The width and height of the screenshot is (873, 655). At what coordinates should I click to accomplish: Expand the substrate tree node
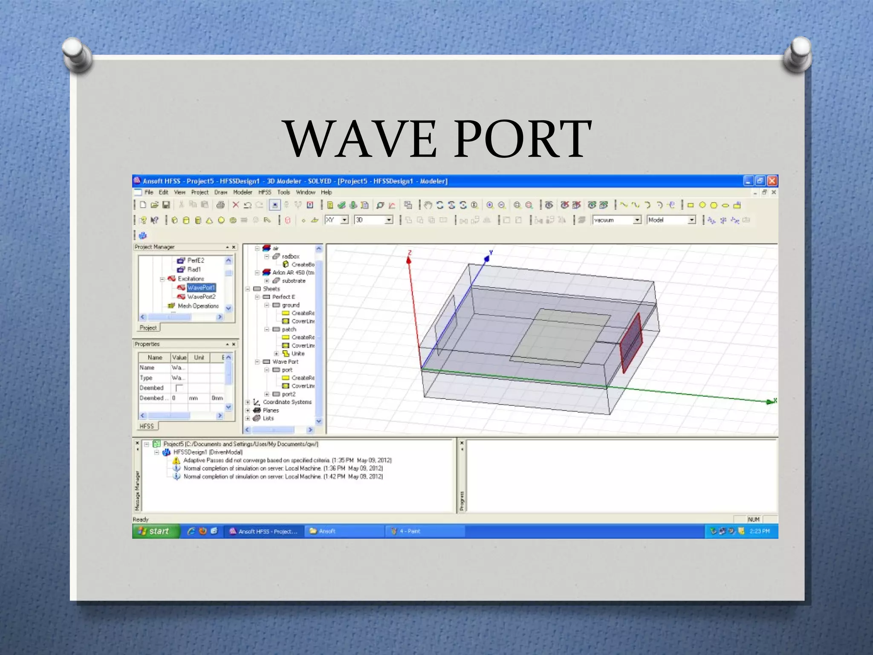point(267,281)
